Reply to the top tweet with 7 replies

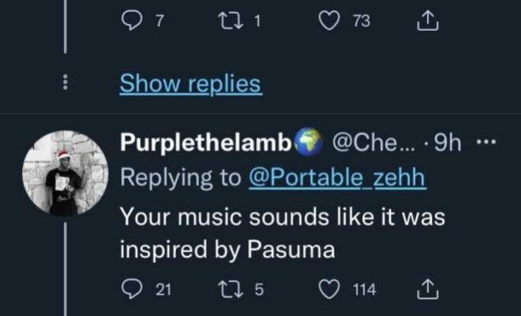(x=132, y=22)
